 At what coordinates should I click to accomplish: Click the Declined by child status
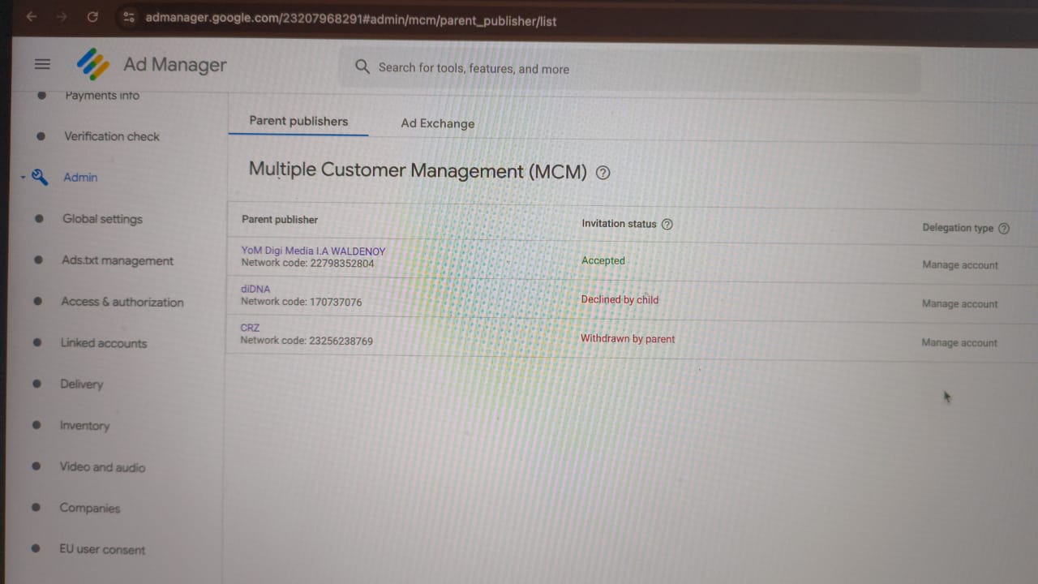tap(620, 299)
